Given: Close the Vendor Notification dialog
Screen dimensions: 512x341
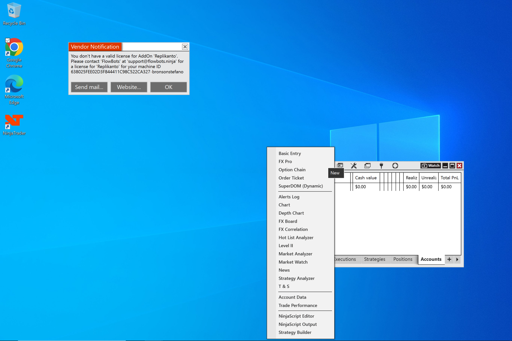Looking at the screenshot, I should (x=185, y=47).
